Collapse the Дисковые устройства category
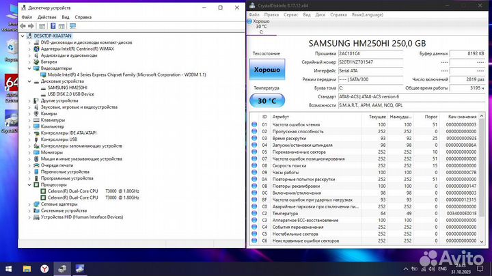 coord(29,81)
